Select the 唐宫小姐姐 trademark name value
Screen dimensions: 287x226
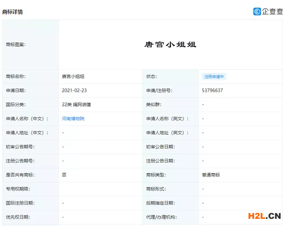click(73, 77)
